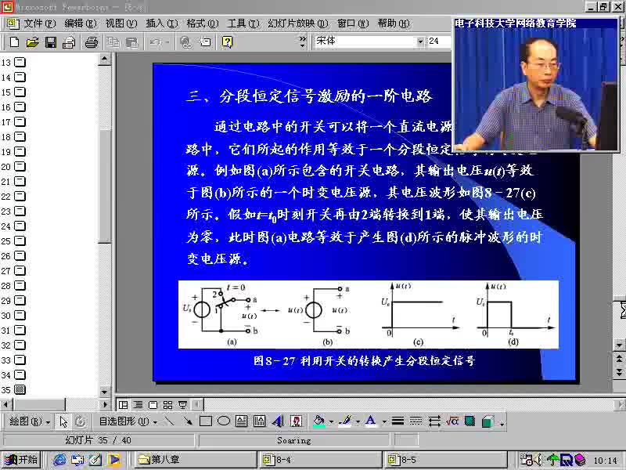Click the Dash Style icon
Image resolution: width=626 pixels, height=470 pixels.
[x=416, y=421]
